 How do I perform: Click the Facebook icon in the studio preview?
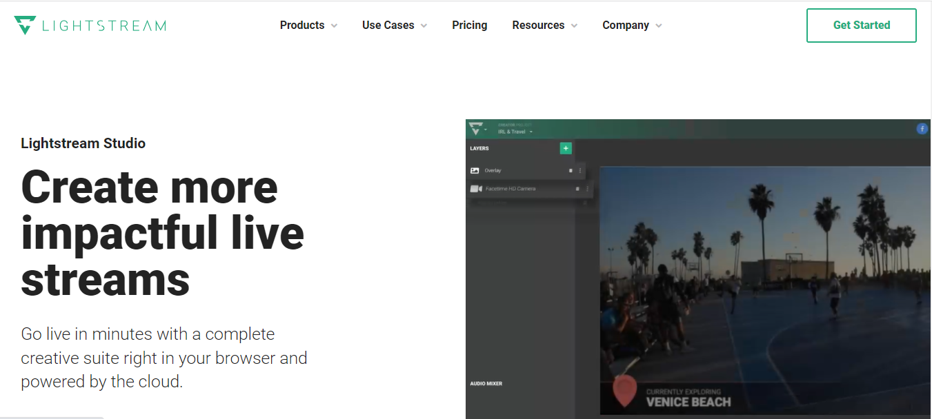click(x=922, y=129)
